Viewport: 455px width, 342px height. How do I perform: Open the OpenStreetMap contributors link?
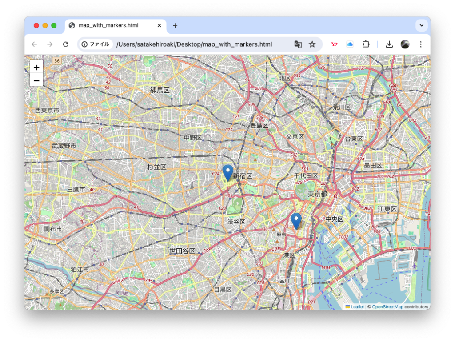(387, 306)
